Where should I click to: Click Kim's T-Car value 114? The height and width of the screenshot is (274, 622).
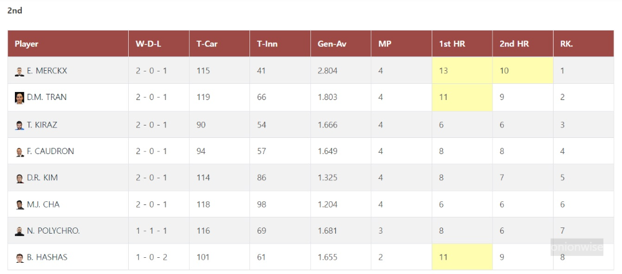[x=203, y=178]
